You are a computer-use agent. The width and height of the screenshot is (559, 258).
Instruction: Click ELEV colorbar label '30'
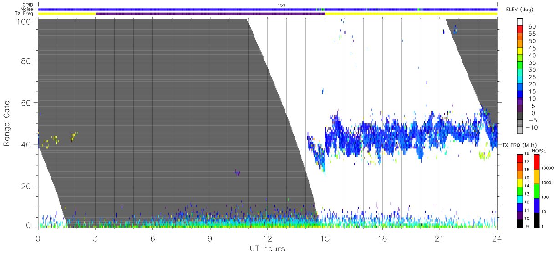tap(532, 70)
